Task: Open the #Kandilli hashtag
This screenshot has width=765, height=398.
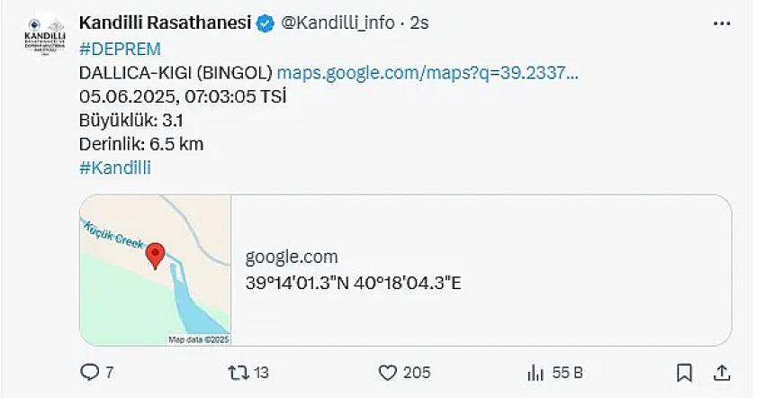Action: (115, 167)
